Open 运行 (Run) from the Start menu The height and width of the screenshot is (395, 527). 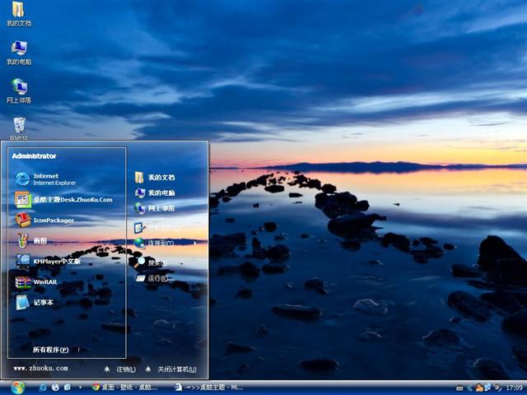point(160,278)
